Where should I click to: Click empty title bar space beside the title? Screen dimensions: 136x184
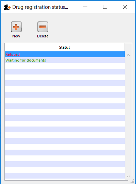(75, 7)
